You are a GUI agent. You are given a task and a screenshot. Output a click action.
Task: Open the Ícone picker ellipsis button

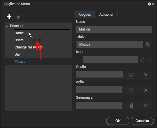[142, 60]
